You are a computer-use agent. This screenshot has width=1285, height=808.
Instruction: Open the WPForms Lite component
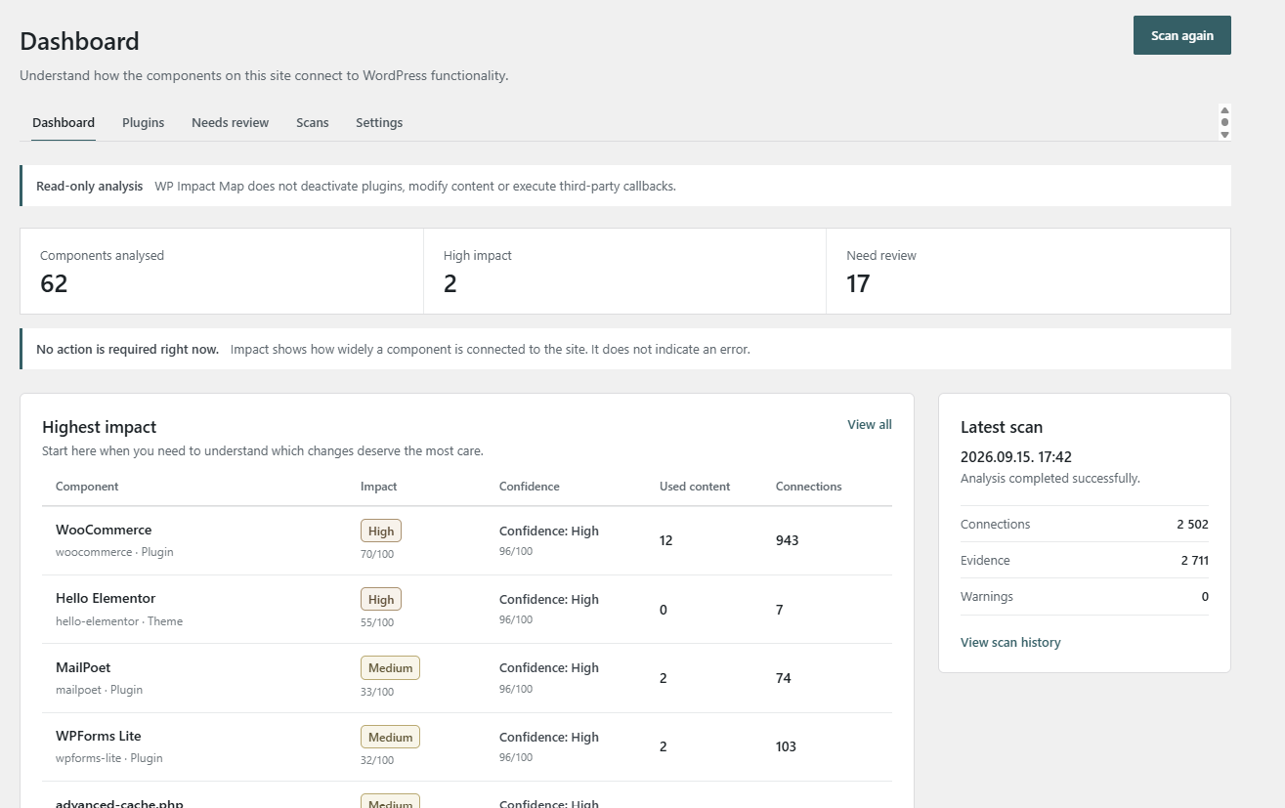point(99,736)
